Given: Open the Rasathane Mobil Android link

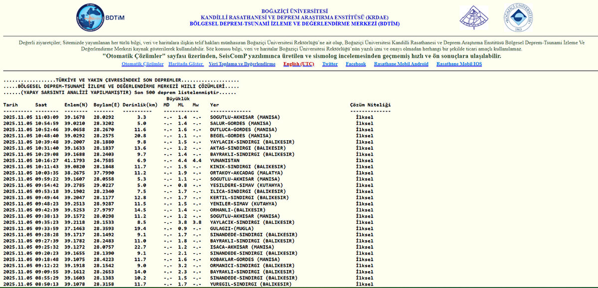Looking at the screenshot, I should coord(401,64).
